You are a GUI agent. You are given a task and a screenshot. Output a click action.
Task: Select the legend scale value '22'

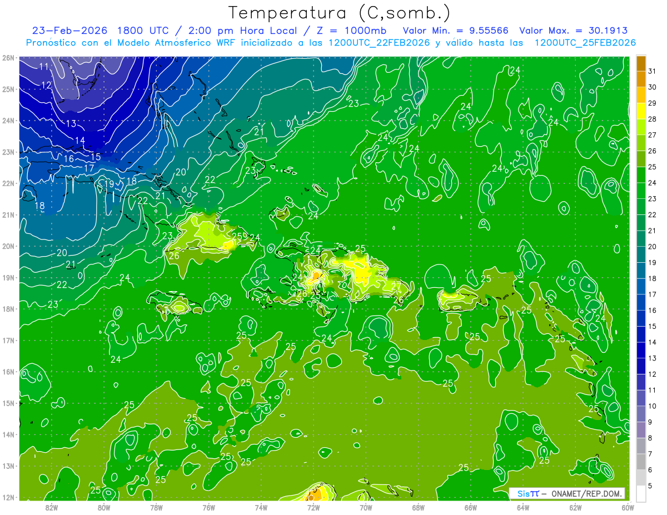[x=653, y=214]
